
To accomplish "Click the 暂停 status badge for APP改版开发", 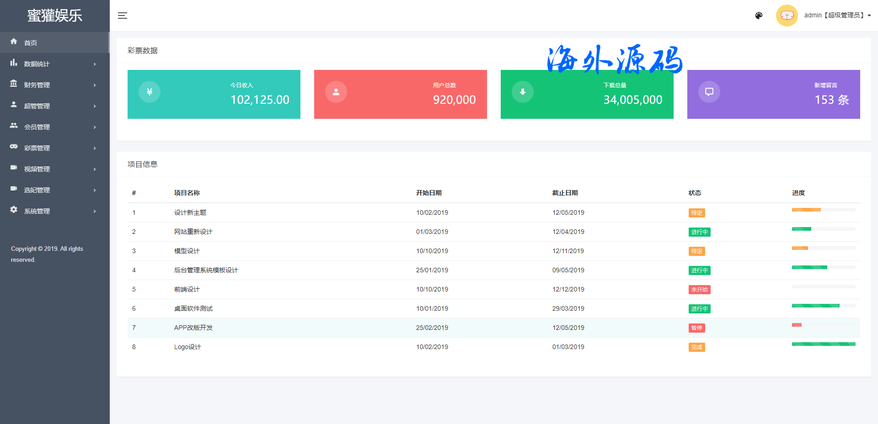I will (696, 328).
